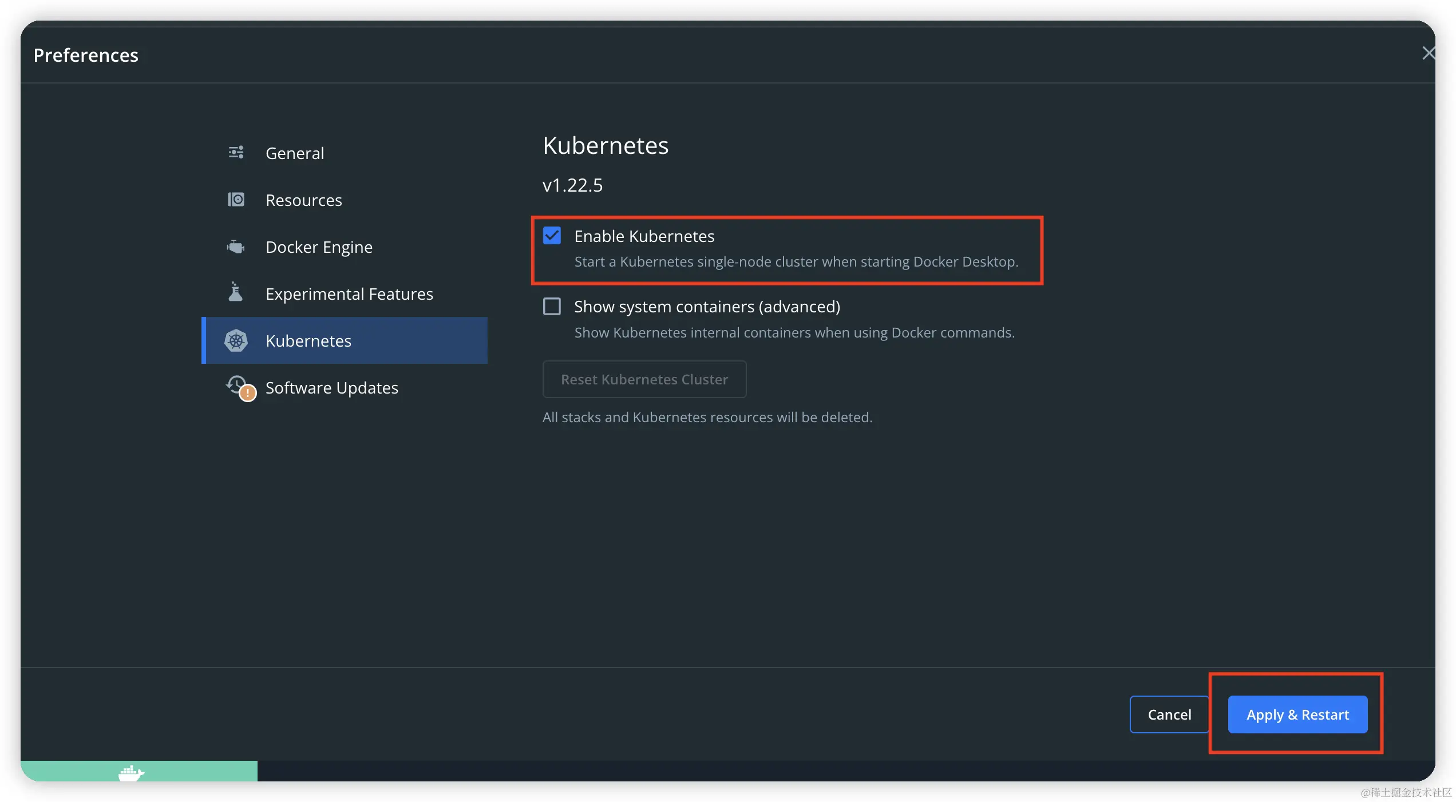
Task: Click the General sliders icon
Action: point(236,152)
